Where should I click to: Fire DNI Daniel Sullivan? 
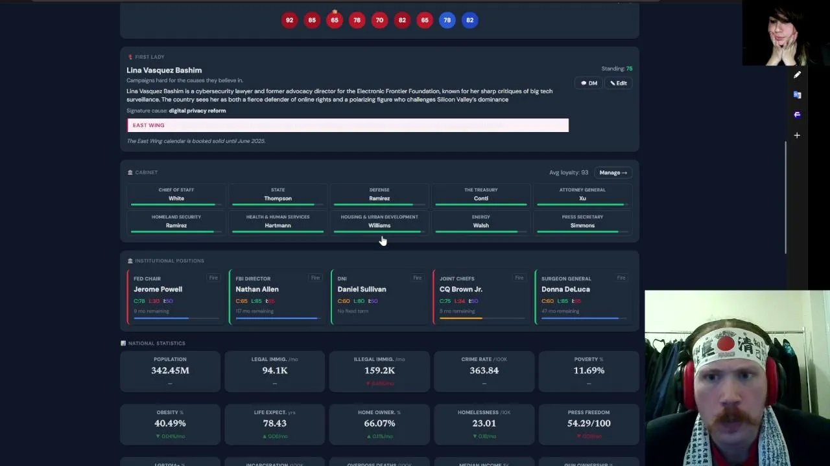pyautogui.click(x=417, y=278)
